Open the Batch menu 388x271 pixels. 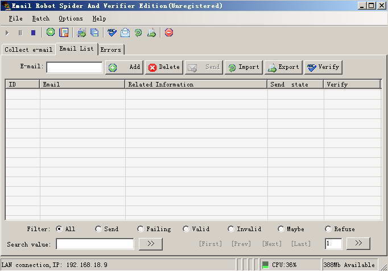pos(41,19)
